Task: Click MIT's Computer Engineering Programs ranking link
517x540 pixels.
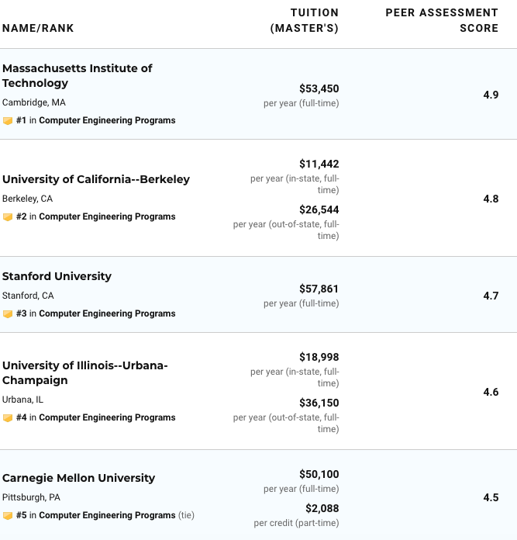Action: [107, 121]
